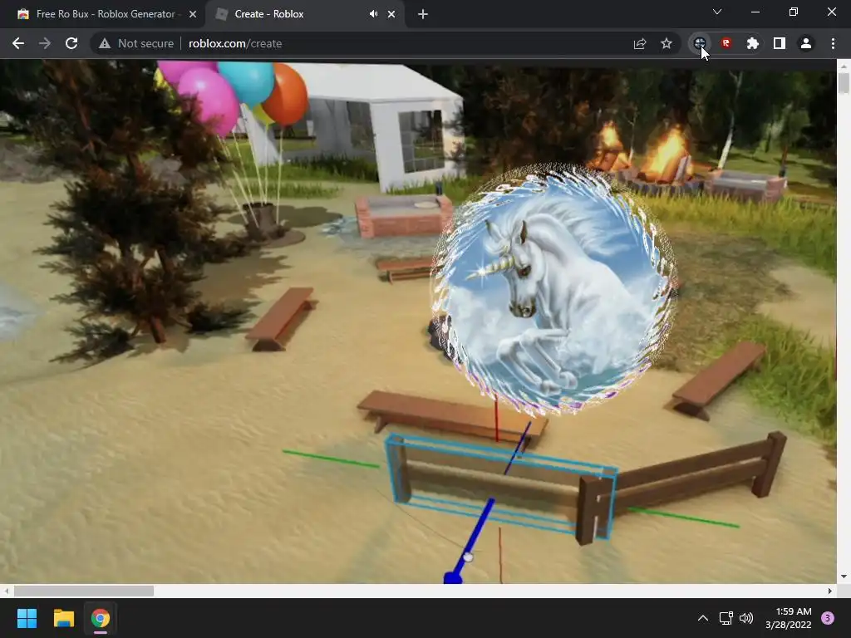
Task: Reload the roblox.com/create page
Action: click(71, 43)
